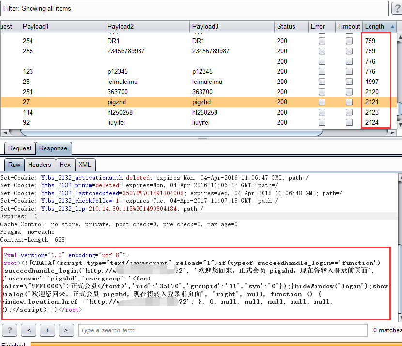Toggle Error checkbox in row 254
Image resolution: width=402 pixels, height=346 pixels.
[322, 41]
